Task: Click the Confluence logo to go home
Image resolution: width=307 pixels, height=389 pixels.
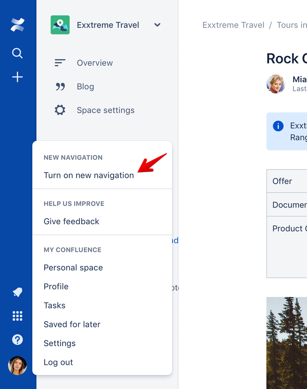Action: click(x=17, y=25)
